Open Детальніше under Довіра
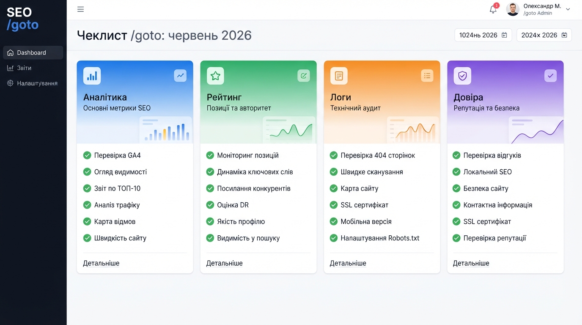Image resolution: width=582 pixels, height=325 pixels. click(471, 263)
